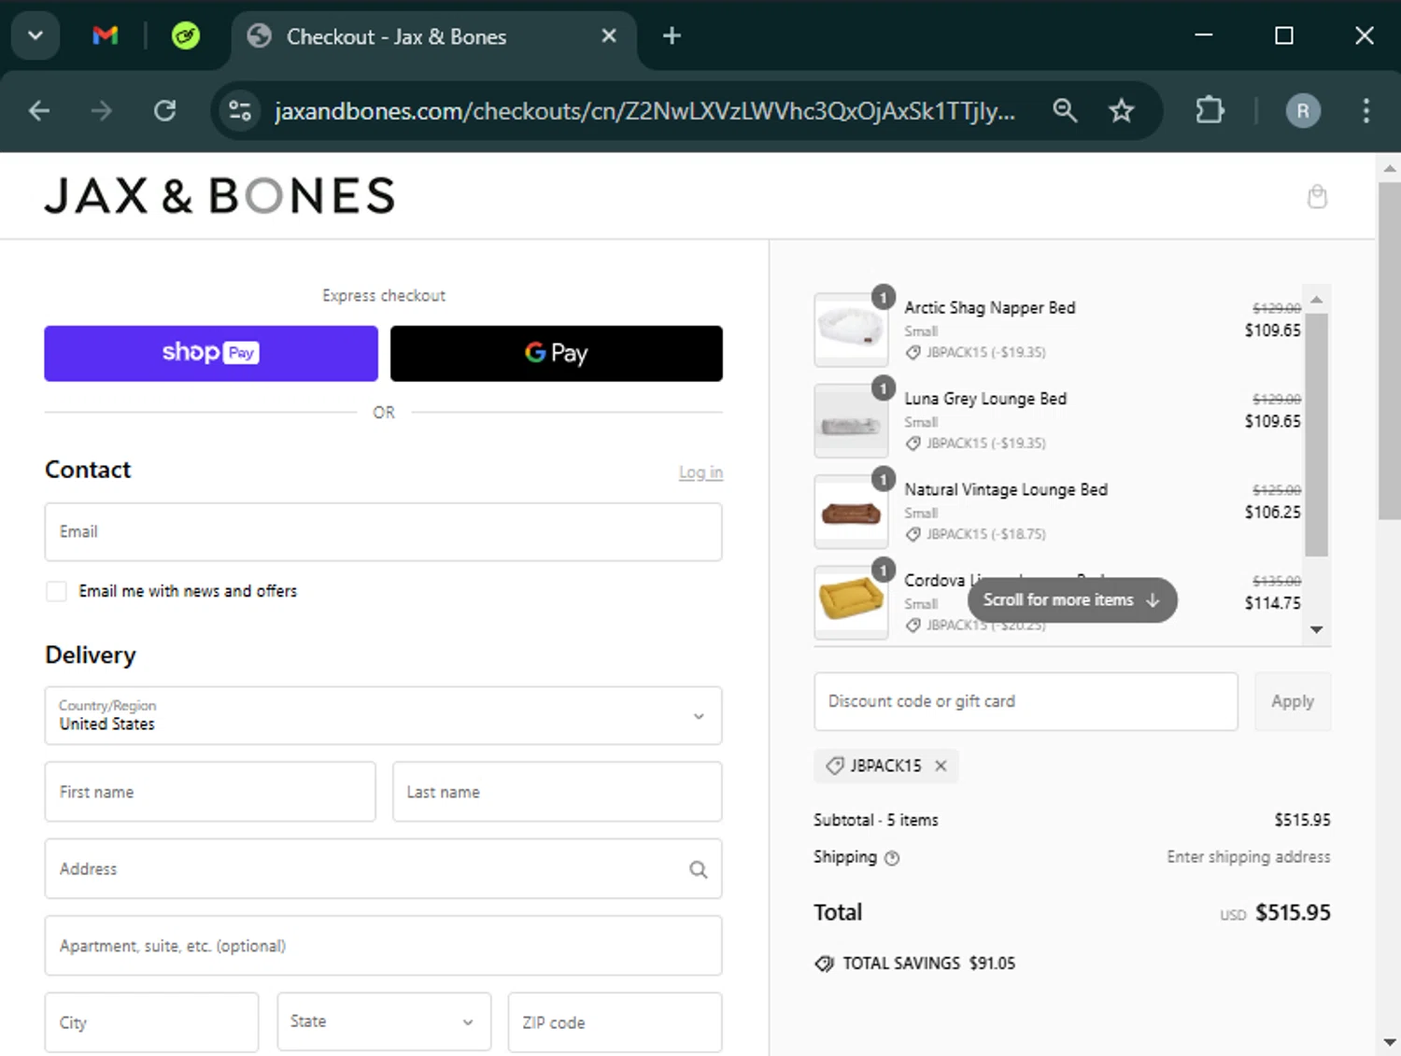Click the City field
Screen dimensions: 1401x1056
(151, 1022)
